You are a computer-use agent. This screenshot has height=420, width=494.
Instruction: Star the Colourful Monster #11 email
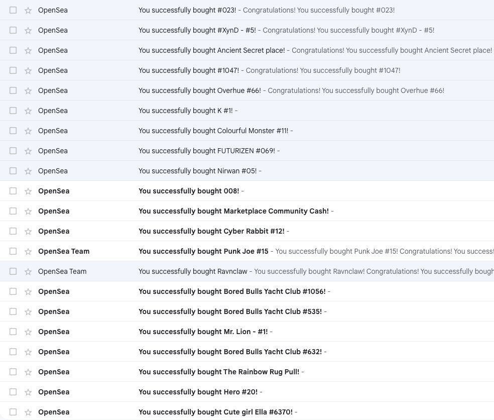(x=28, y=131)
